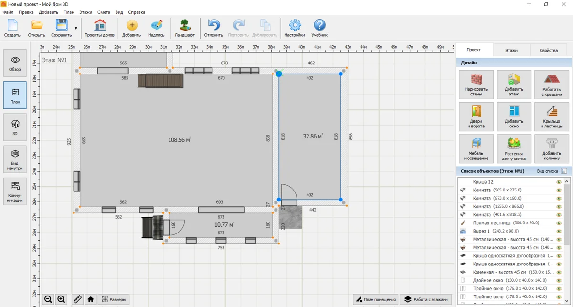Screen dimensions: 573x307
Task: Expand the arrow next to Сохранить
Action: coord(76,28)
